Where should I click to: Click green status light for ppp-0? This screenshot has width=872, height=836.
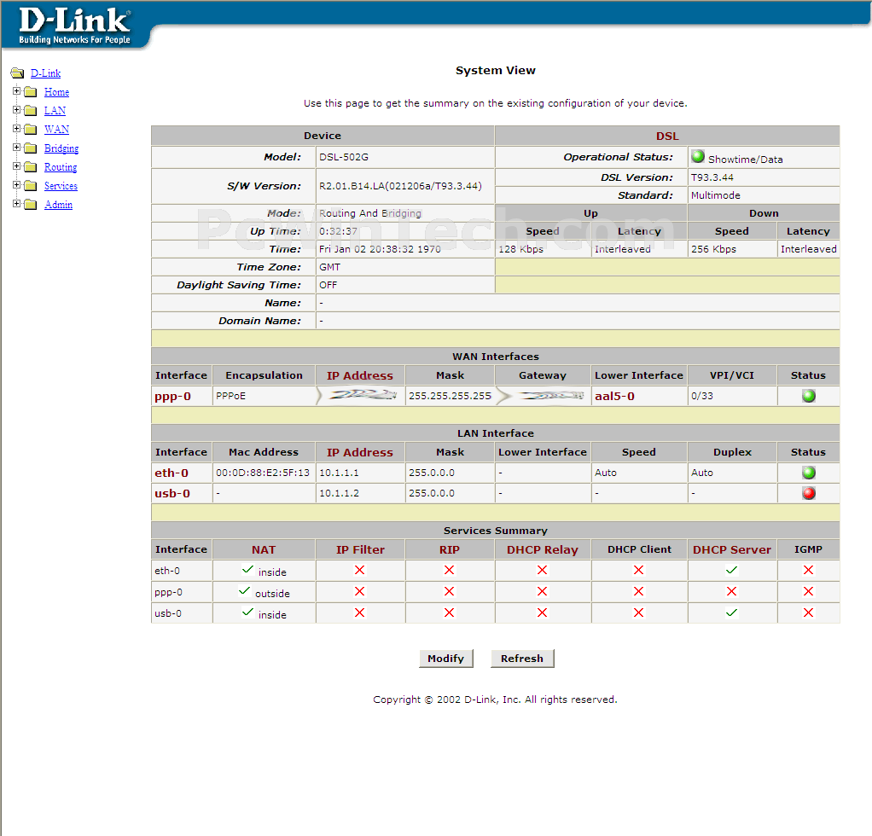coord(808,396)
